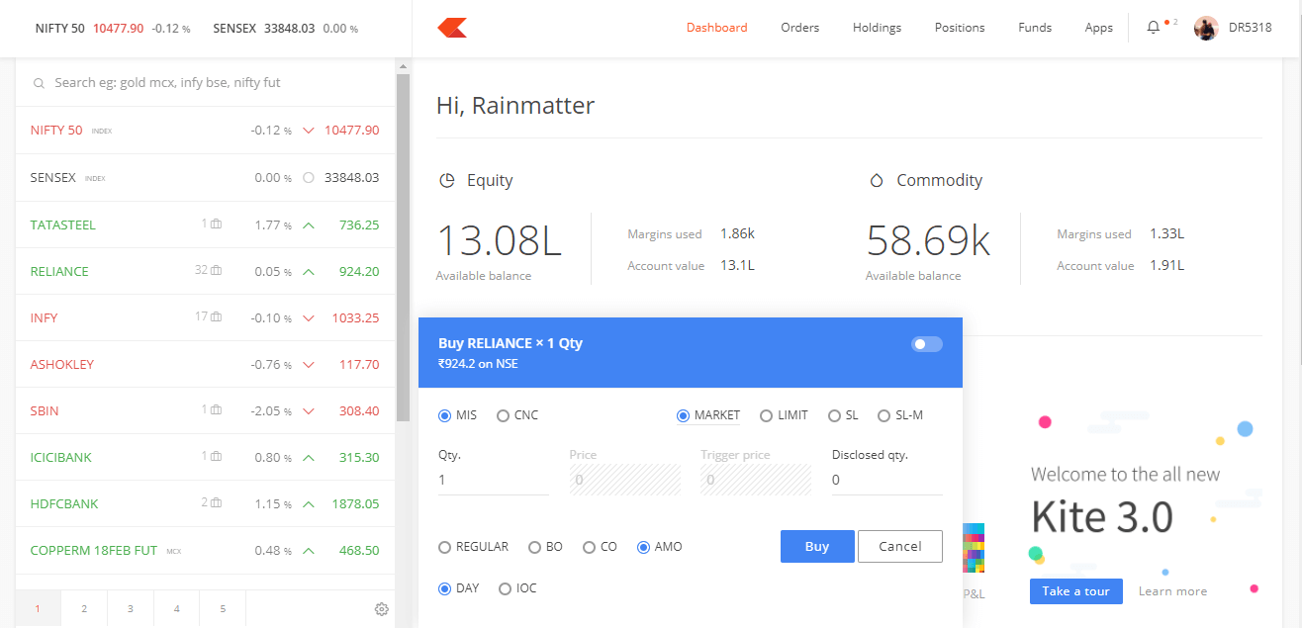The image size is (1302, 628).
Task: Go to the Orders tab
Action: click(x=799, y=28)
